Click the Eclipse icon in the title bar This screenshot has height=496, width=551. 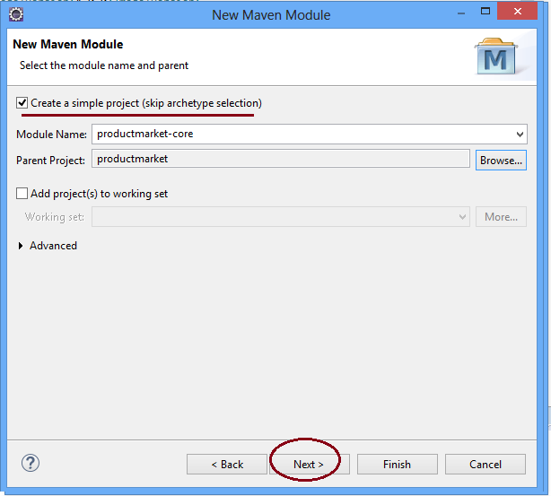click(16, 14)
